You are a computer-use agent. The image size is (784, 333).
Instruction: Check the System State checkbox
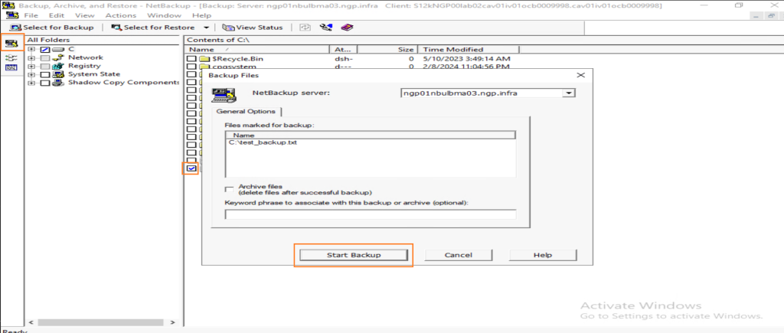45,74
